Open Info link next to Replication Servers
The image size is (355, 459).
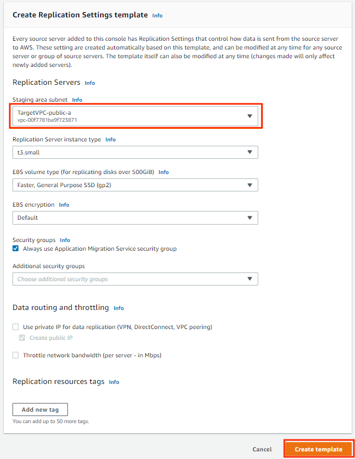coord(90,83)
